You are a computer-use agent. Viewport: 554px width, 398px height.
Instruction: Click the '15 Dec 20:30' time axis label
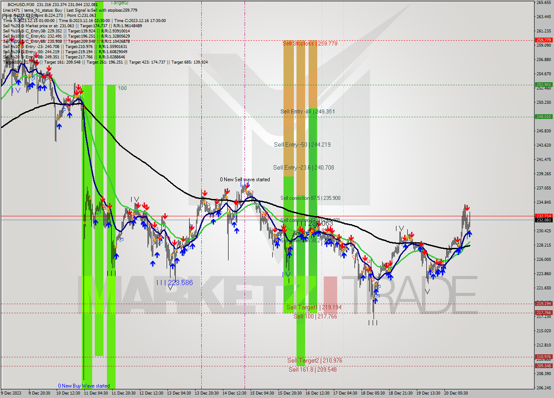click(290, 393)
